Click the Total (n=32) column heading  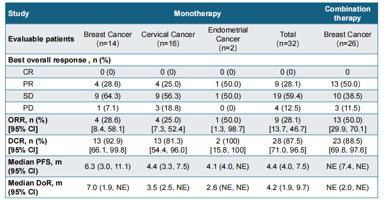tap(288, 38)
